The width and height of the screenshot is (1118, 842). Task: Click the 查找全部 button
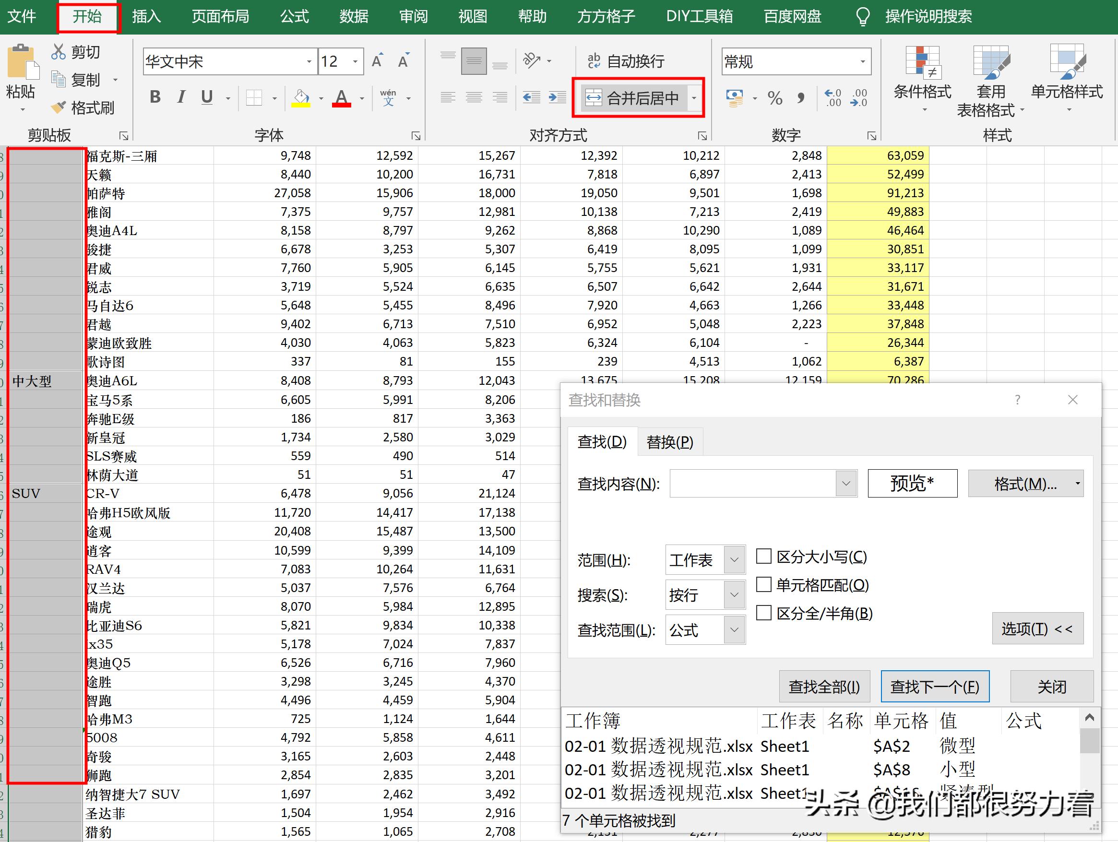tap(824, 687)
